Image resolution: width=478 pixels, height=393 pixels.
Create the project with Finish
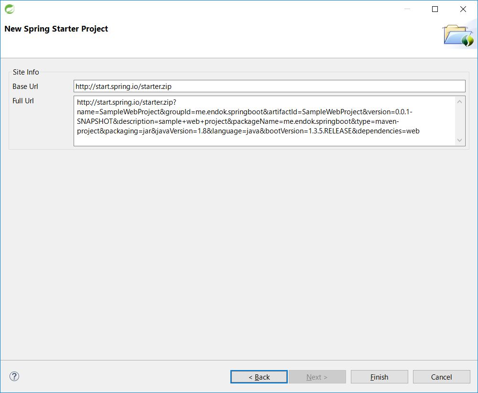tap(379, 377)
